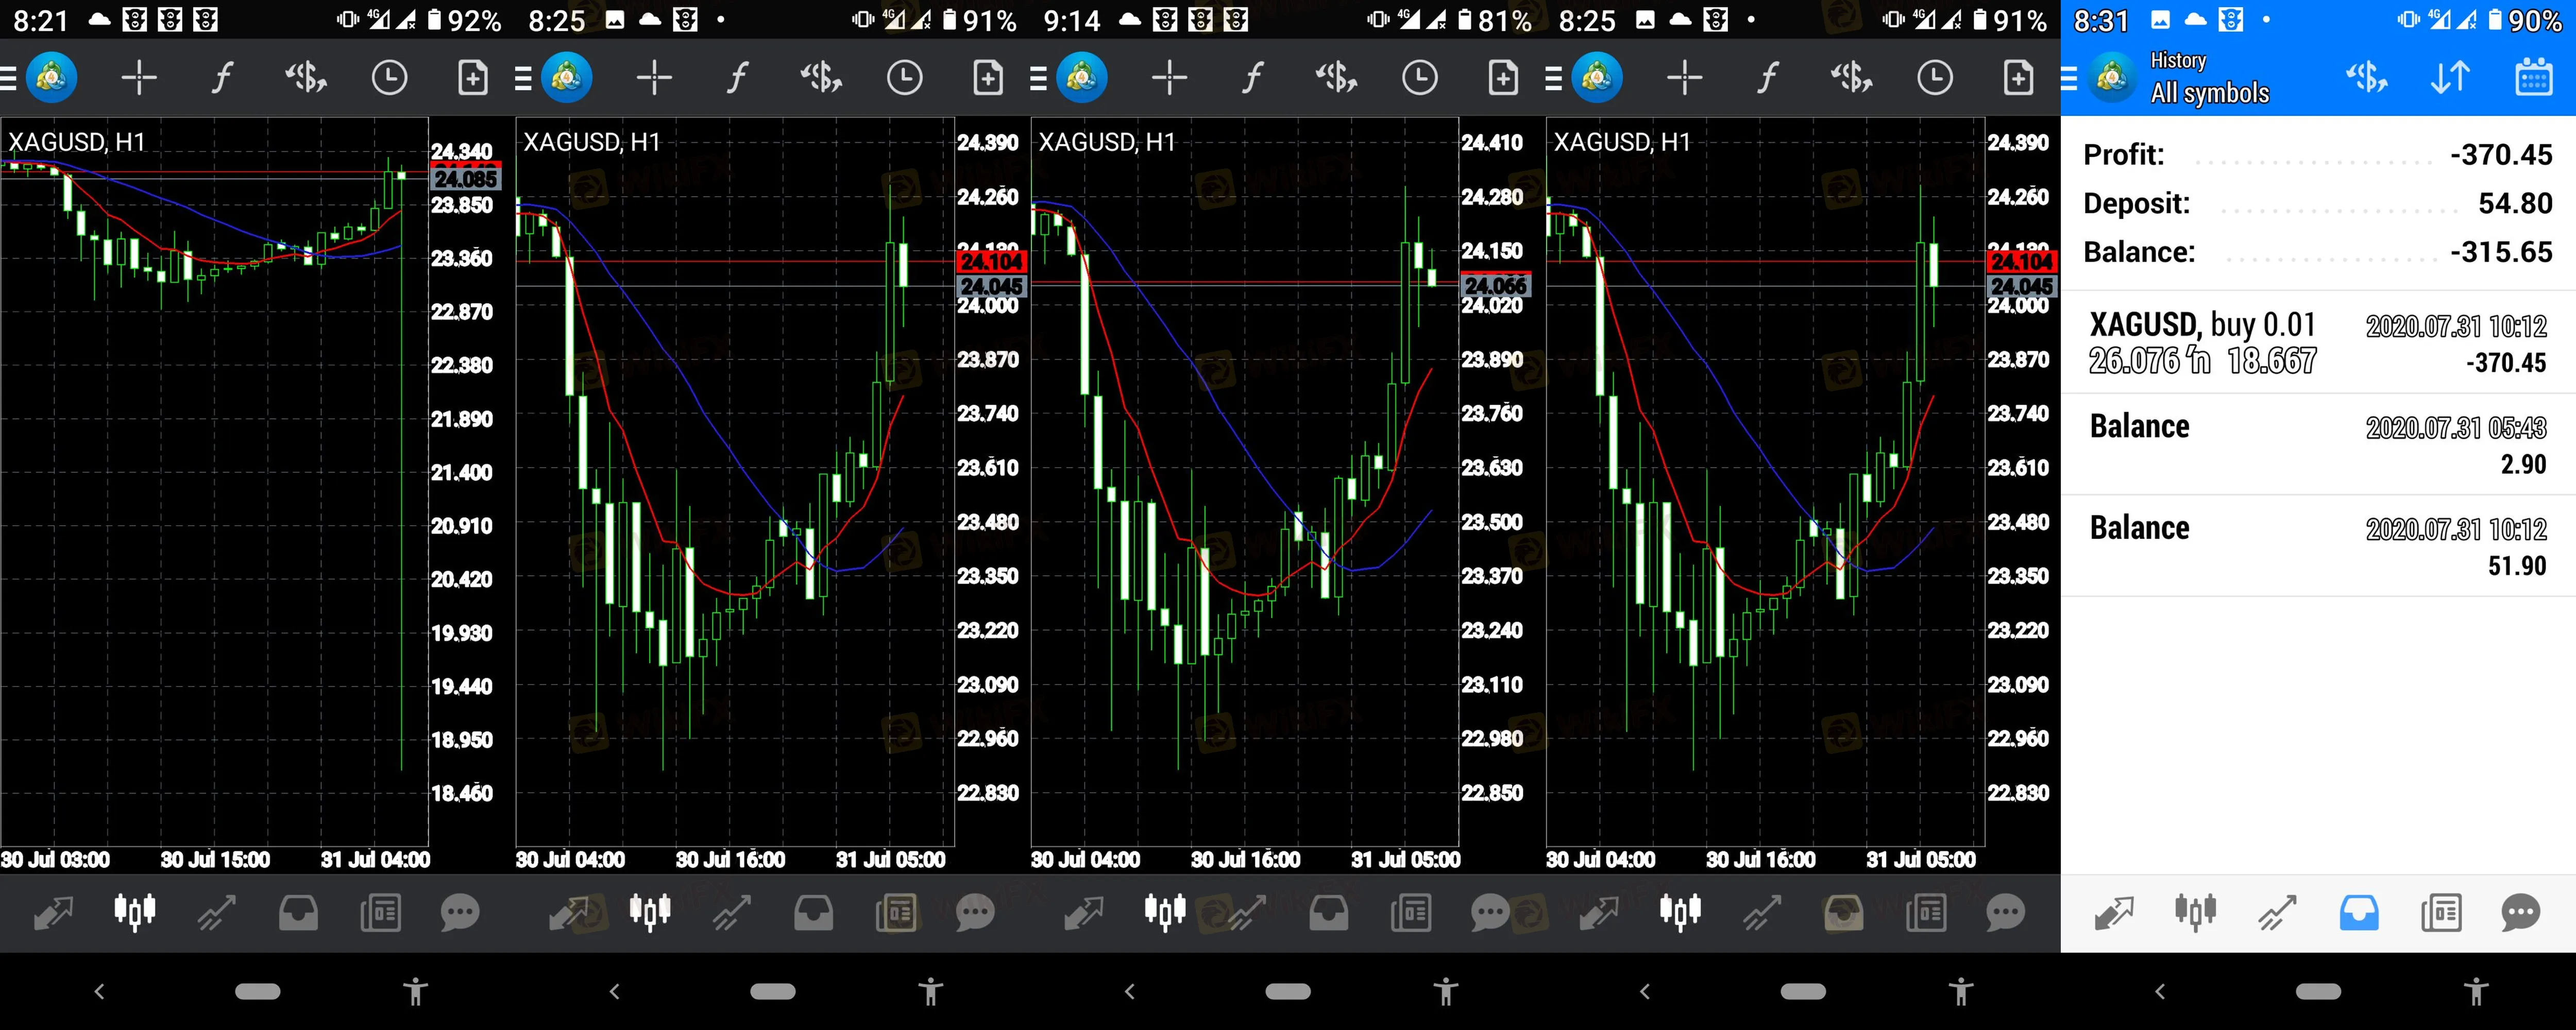2576x1030 pixels.
Task: Tap the symbol filter icon beside All symbols
Action: (2366, 77)
